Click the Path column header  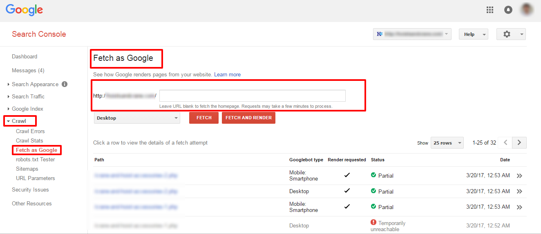tap(99, 160)
